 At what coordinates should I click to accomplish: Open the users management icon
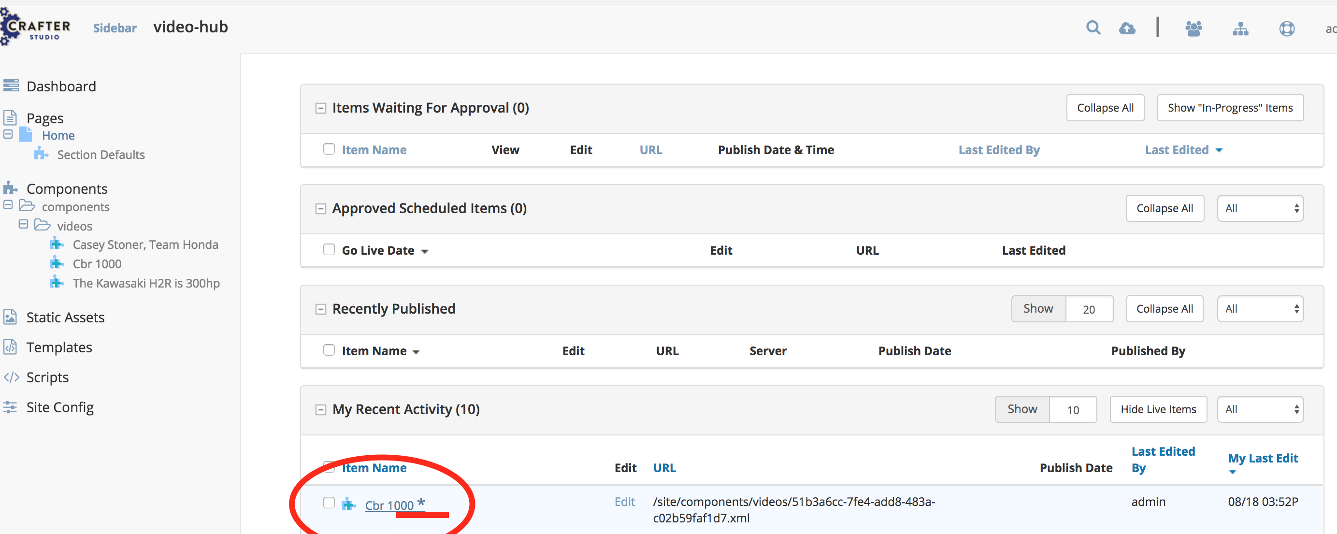click(1194, 29)
